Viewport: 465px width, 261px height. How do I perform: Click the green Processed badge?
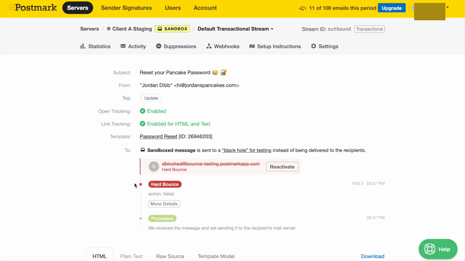[x=162, y=219]
